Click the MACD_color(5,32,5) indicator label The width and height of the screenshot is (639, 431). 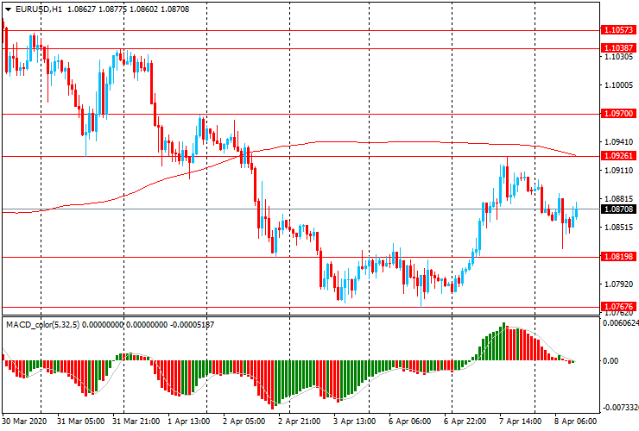point(43,325)
